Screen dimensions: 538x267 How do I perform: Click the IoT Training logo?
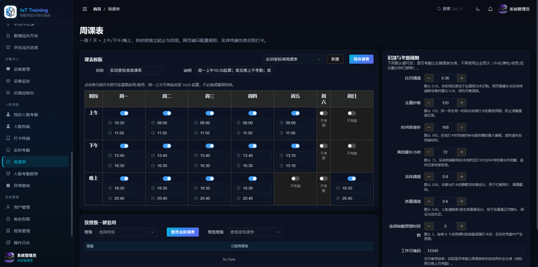click(10, 11)
